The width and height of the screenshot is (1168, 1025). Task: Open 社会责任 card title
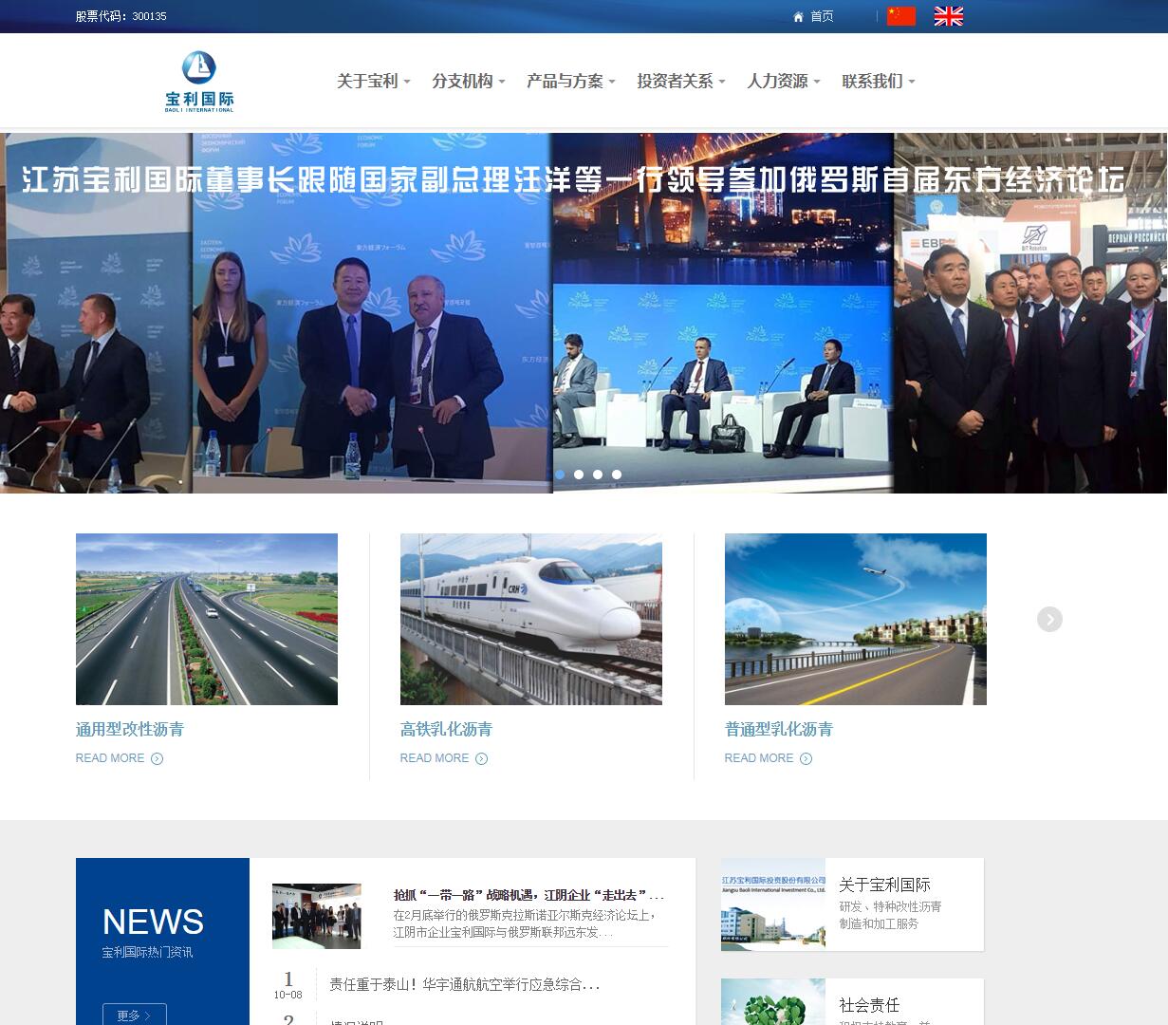(x=869, y=1005)
